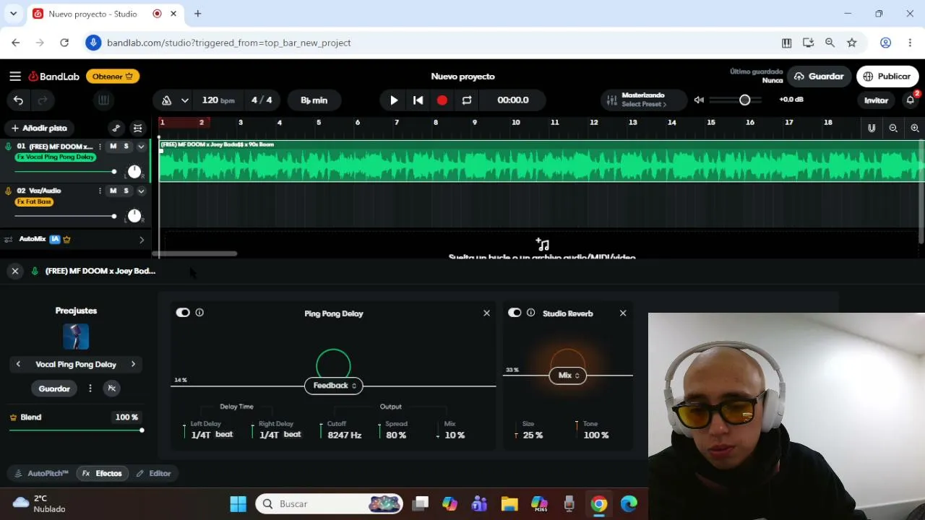Add a new track with Añadir pista
The width and height of the screenshot is (925, 520).
(x=38, y=128)
